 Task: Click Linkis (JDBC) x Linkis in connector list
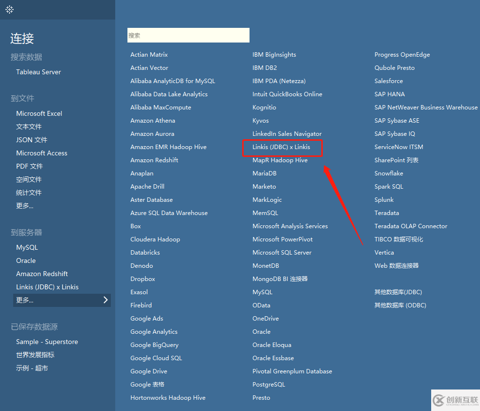click(x=281, y=147)
